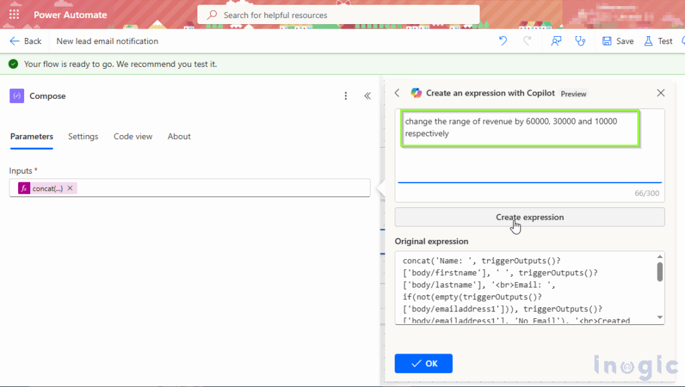Click the back chevron in Copilot panel
This screenshot has height=387, width=685.
397,93
